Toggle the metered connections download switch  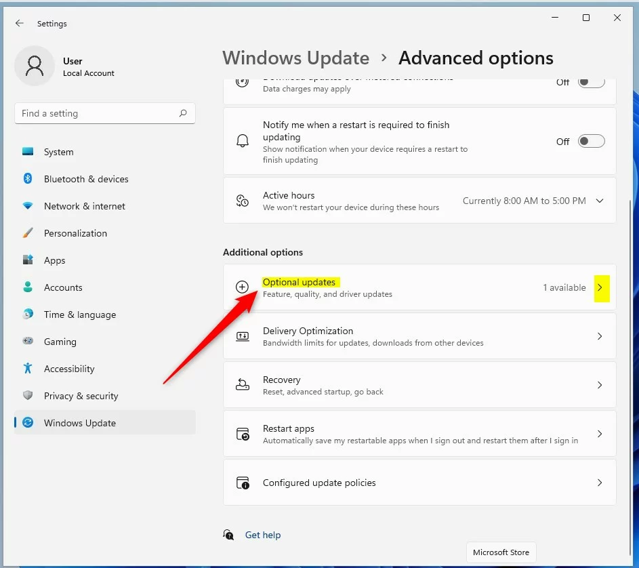tap(591, 83)
